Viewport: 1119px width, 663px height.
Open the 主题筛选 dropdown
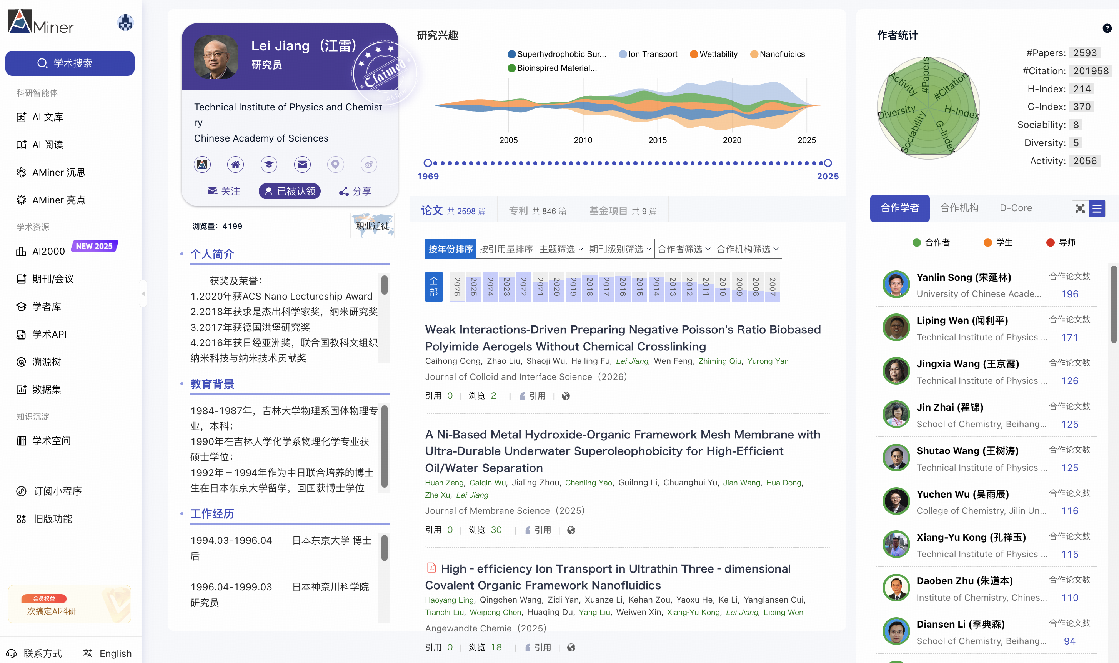561,249
